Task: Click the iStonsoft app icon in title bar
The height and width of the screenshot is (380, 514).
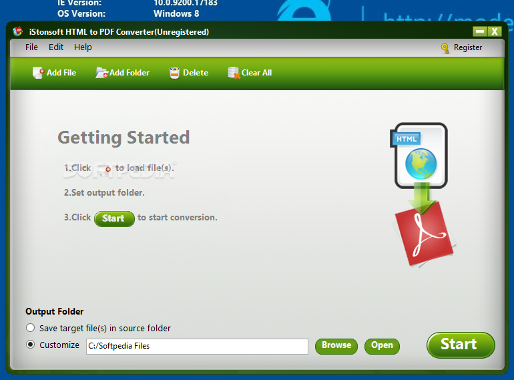Action: [x=17, y=31]
